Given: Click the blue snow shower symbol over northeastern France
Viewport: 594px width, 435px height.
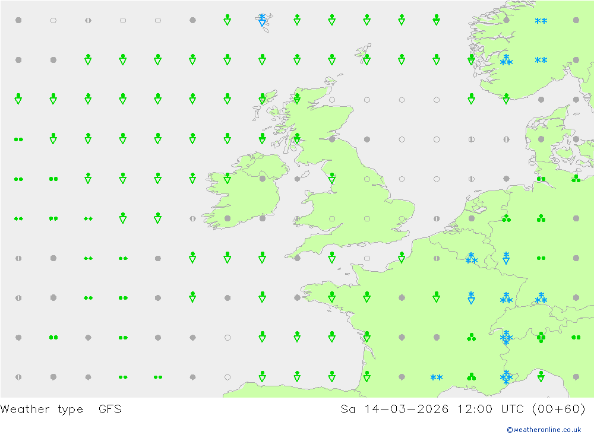Looking at the screenshot, I should 471,297.
